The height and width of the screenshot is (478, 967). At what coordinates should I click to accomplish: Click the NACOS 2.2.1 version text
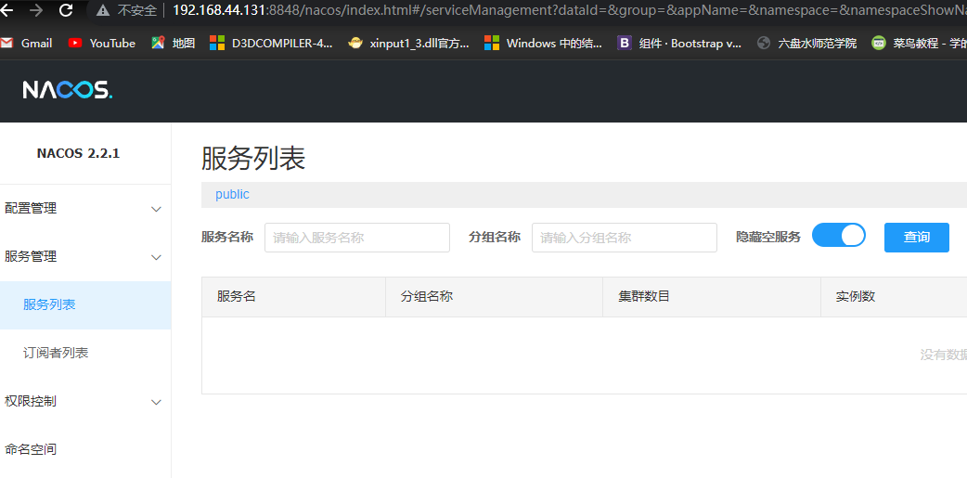coord(78,153)
